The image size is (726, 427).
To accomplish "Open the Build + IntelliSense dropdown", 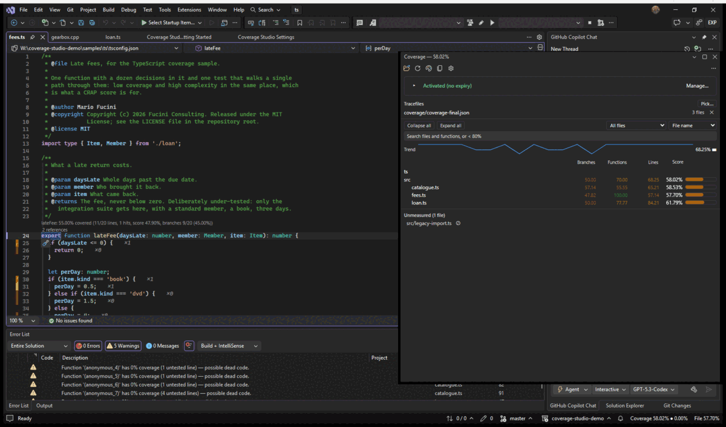I will 229,346.
